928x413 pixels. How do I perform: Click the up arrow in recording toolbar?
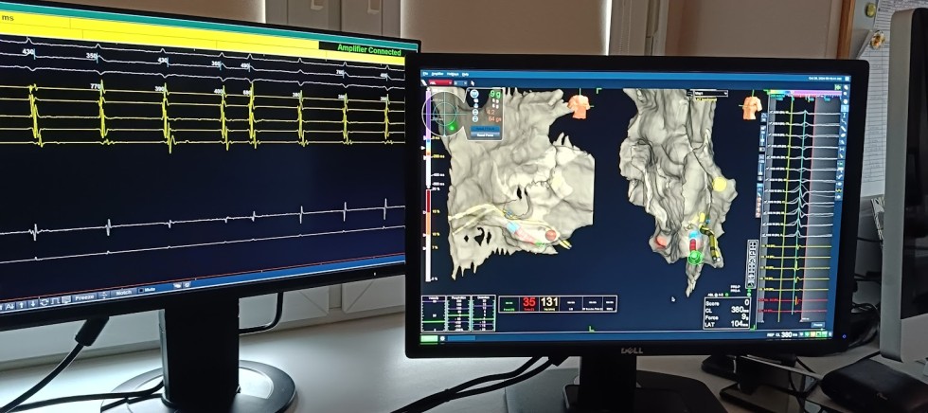tap(21, 305)
